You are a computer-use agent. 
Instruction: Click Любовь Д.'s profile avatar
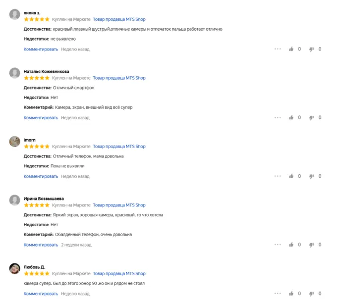point(15,268)
